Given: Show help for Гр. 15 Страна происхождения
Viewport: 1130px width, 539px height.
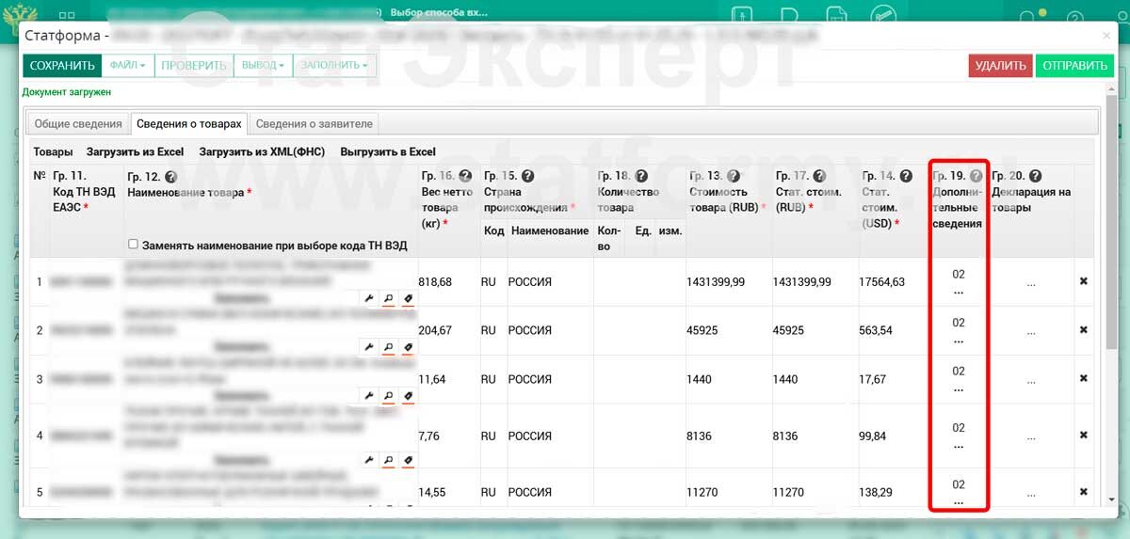Looking at the screenshot, I should coord(527,176).
